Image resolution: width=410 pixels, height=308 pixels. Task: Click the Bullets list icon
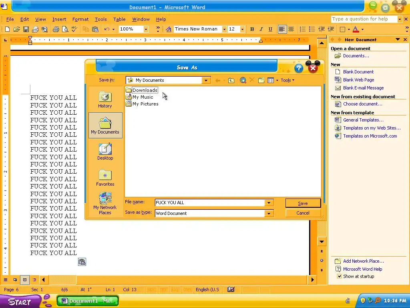click(x=312, y=29)
